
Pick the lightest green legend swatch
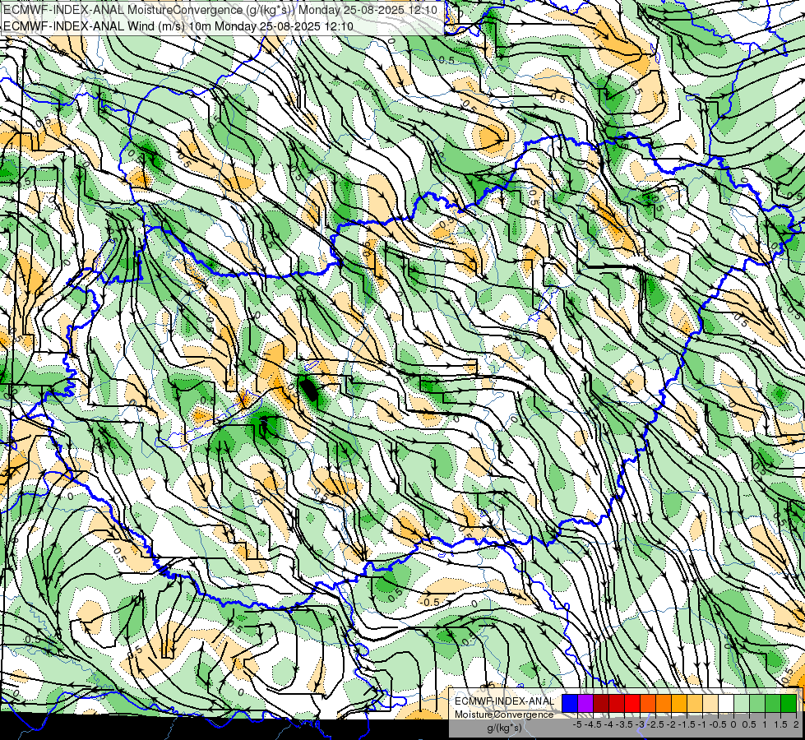(x=742, y=703)
